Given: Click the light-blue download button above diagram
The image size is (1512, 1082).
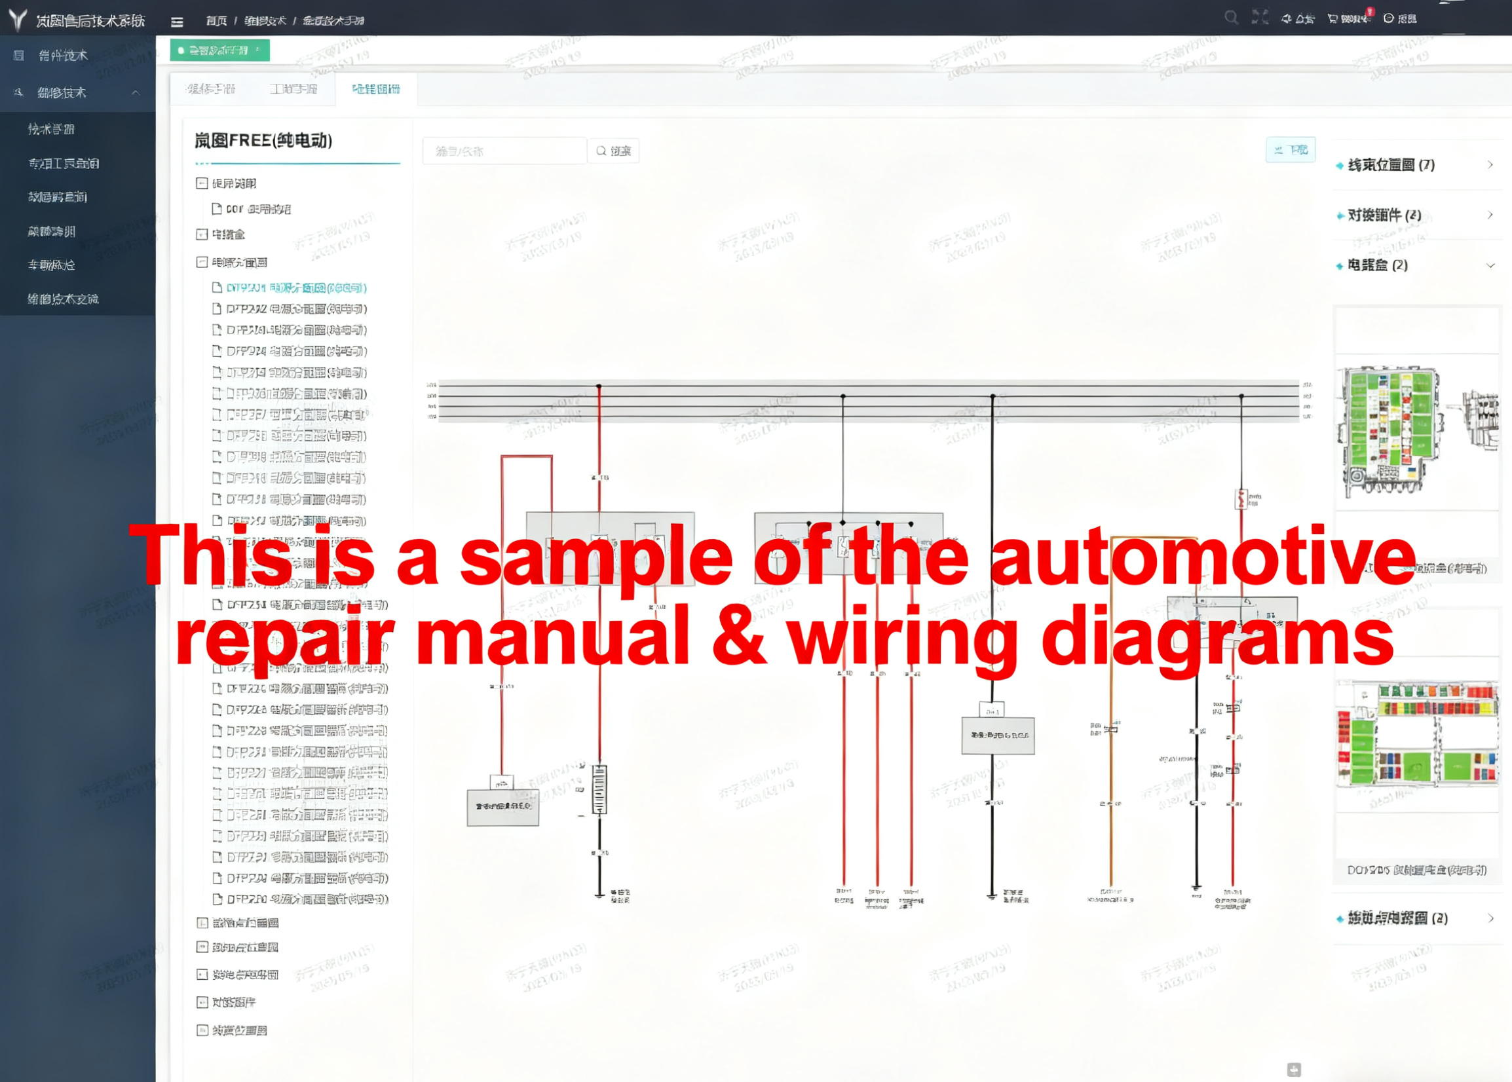Looking at the screenshot, I should click(x=1290, y=150).
